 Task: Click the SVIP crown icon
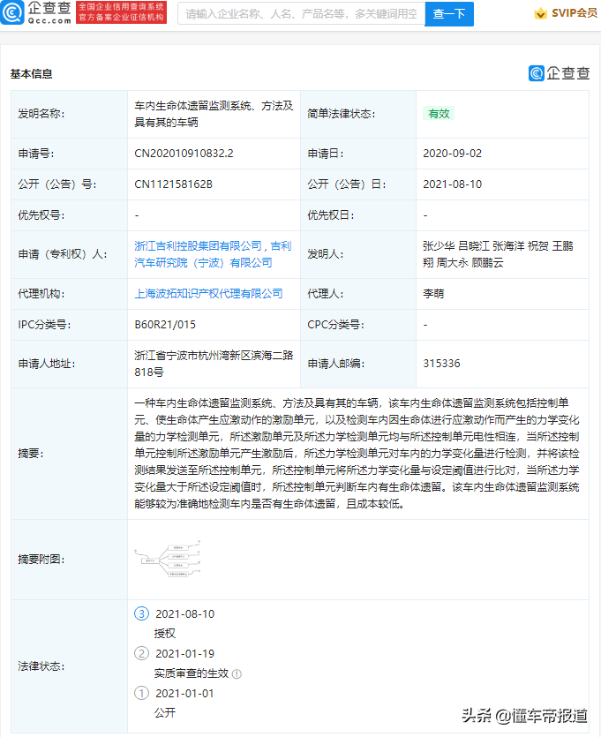point(541,13)
